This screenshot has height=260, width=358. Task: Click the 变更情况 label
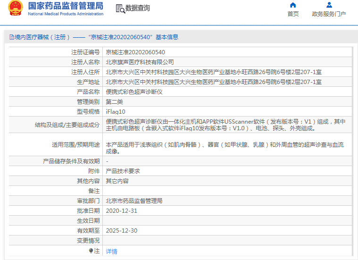point(88,241)
